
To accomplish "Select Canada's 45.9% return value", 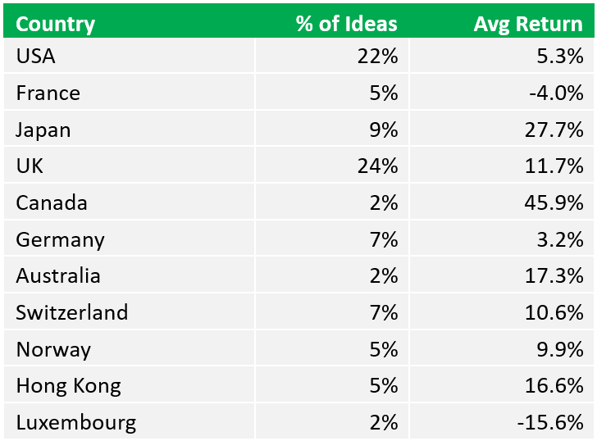I will (554, 202).
